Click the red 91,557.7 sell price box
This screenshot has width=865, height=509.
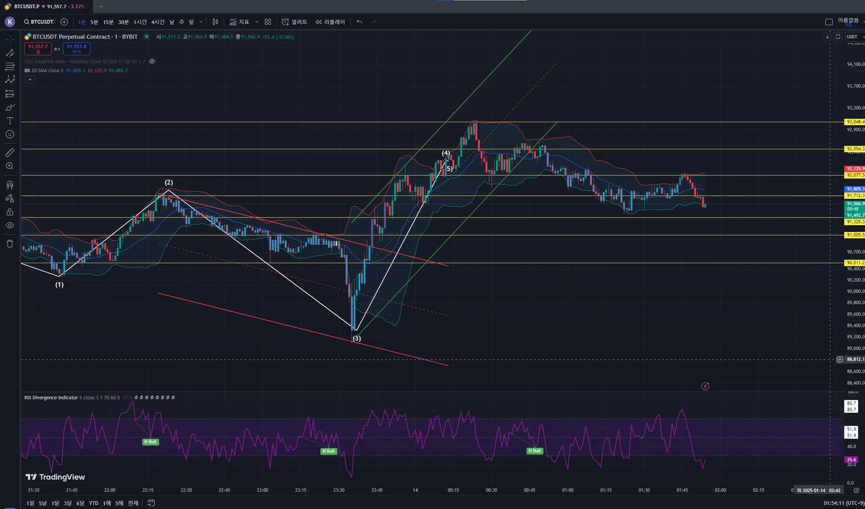pos(38,49)
